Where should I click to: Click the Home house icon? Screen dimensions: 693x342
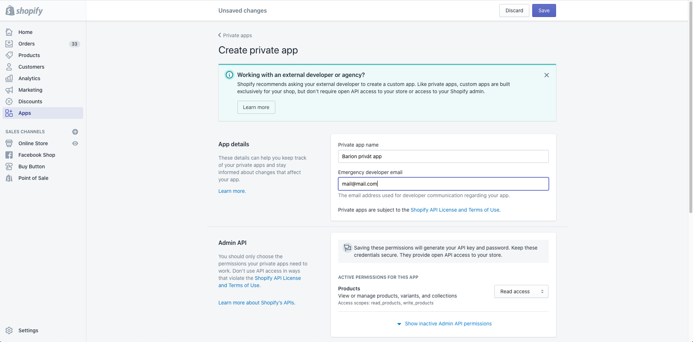(9, 32)
